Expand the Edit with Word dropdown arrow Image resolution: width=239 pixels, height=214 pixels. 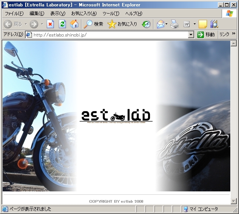pos(195,24)
